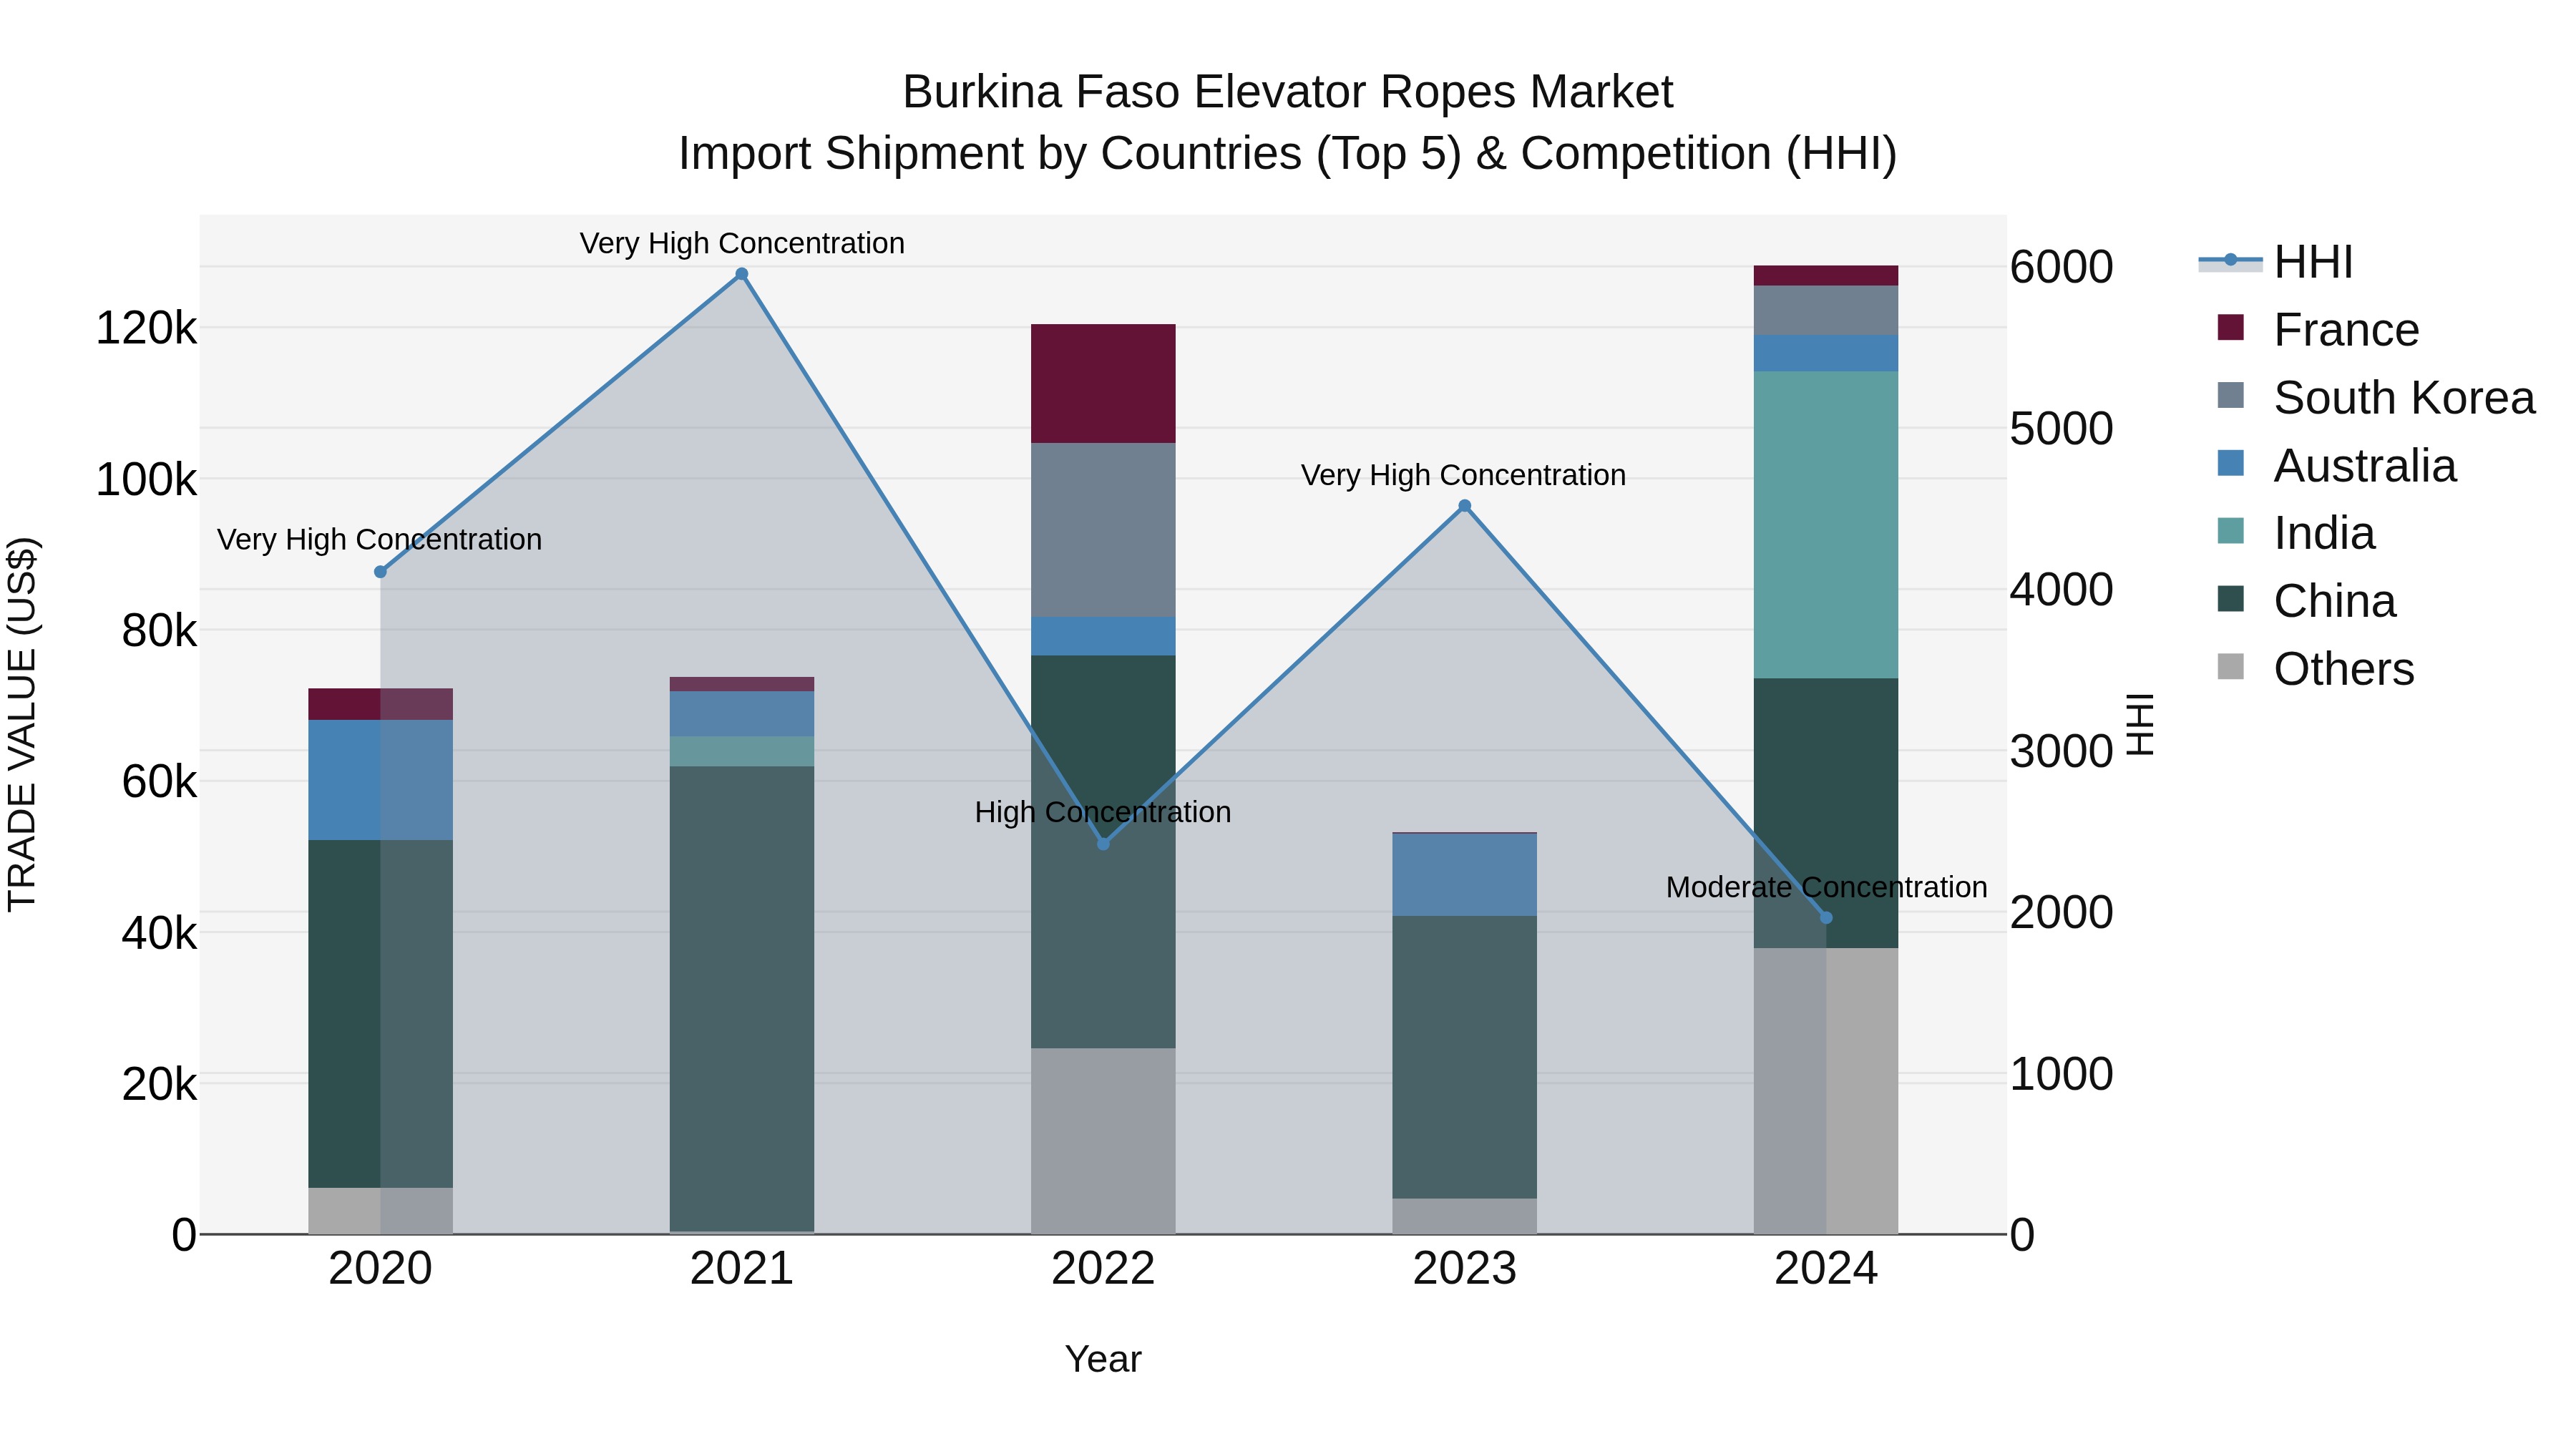This screenshot has width=2576, height=1449.
Task: Click the 2024 x-axis label
Action: click(1826, 1269)
